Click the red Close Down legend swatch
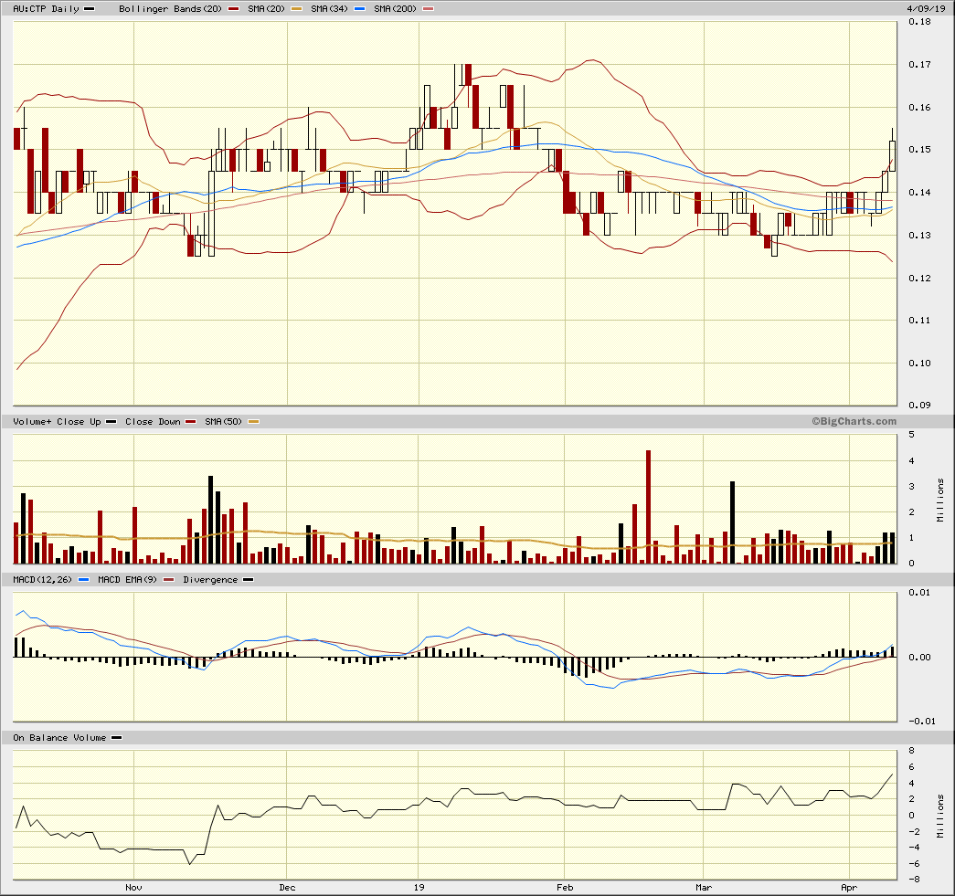The width and height of the screenshot is (955, 896). (x=191, y=421)
